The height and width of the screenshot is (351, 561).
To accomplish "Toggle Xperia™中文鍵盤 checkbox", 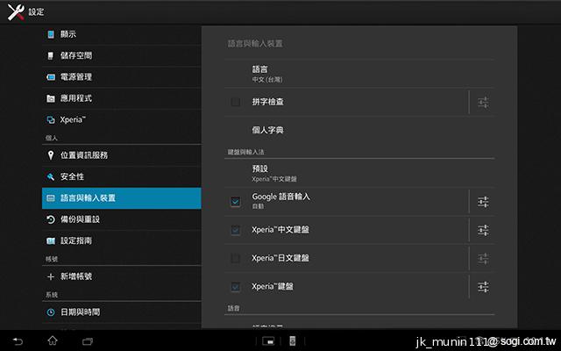I will click(236, 230).
